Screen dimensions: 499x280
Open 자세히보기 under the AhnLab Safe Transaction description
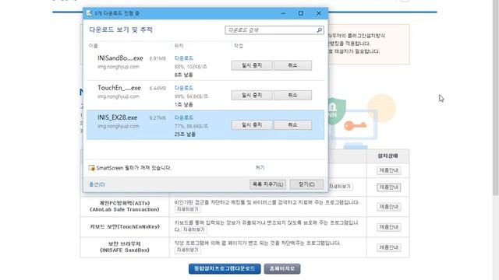click(187, 209)
